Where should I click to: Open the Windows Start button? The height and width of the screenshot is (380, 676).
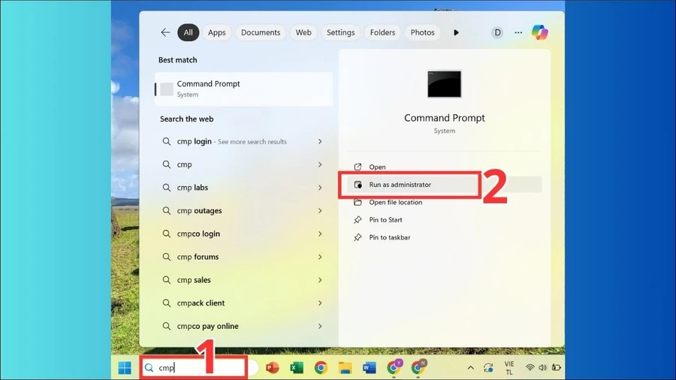pos(125,368)
